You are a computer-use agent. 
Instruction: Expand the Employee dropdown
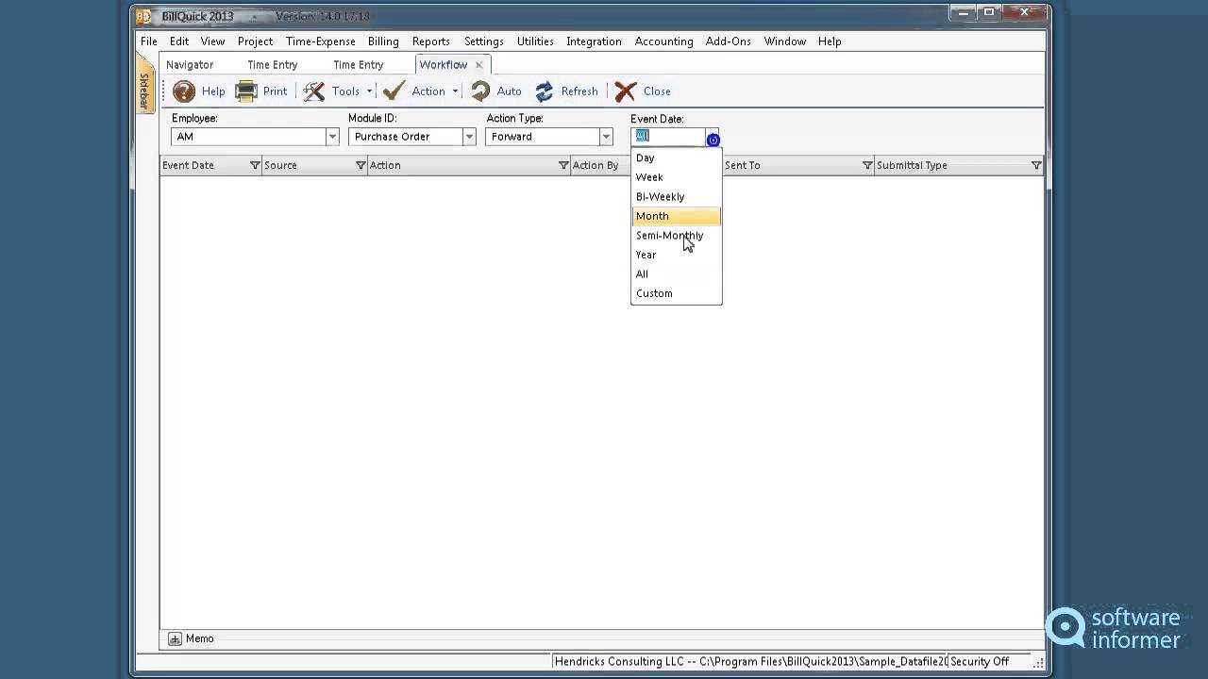(332, 137)
